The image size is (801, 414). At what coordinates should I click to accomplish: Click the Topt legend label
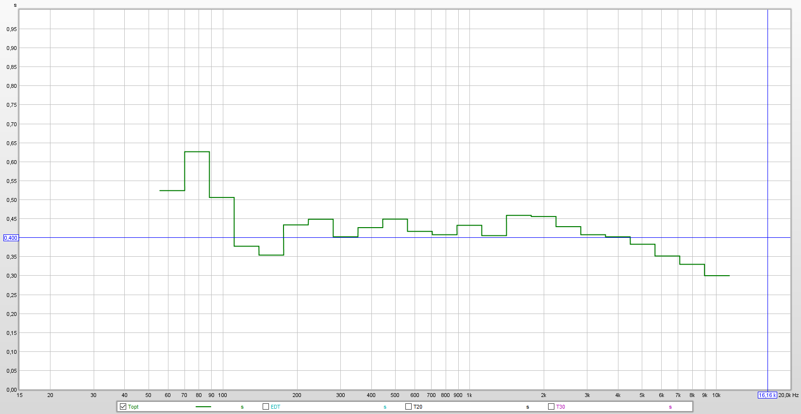click(133, 407)
